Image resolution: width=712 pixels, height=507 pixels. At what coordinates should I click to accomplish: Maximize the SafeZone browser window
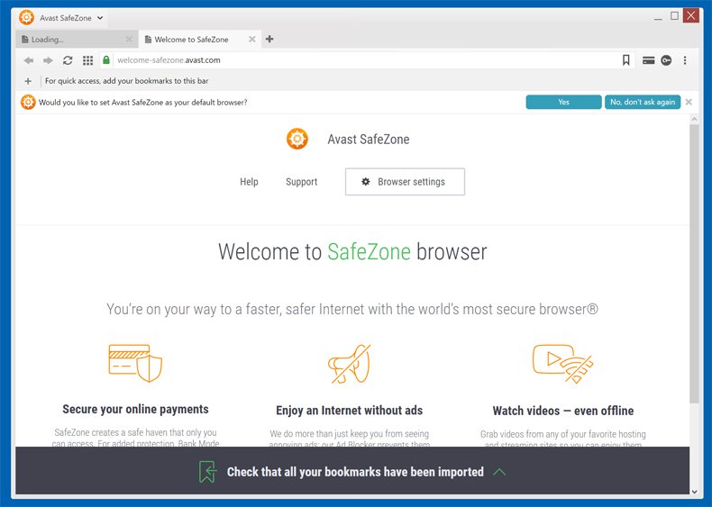675,16
